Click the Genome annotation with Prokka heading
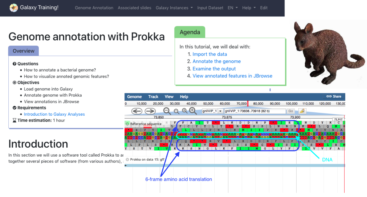Viewport: 367px width, 197px height. (87, 36)
